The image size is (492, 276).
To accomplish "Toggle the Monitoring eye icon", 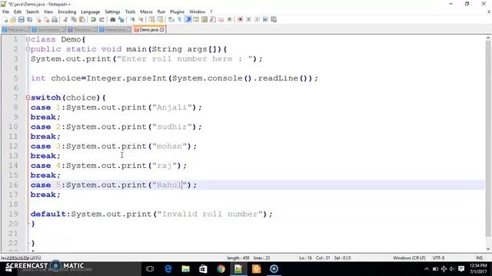I will pos(229,19).
